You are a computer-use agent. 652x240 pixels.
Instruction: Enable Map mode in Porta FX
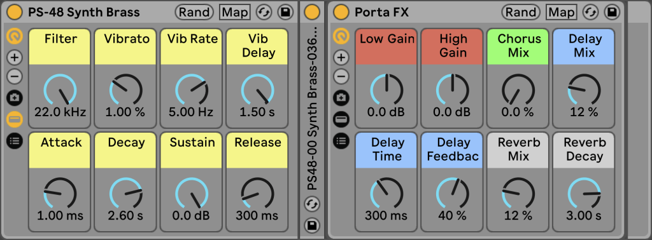pos(562,12)
